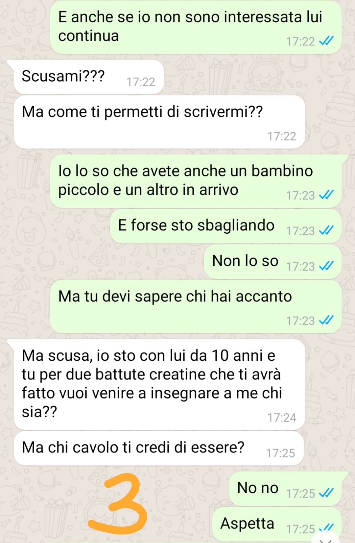
Task: Tap the blue ticks on 'lui continua' message
Action: tap(326, 41)
